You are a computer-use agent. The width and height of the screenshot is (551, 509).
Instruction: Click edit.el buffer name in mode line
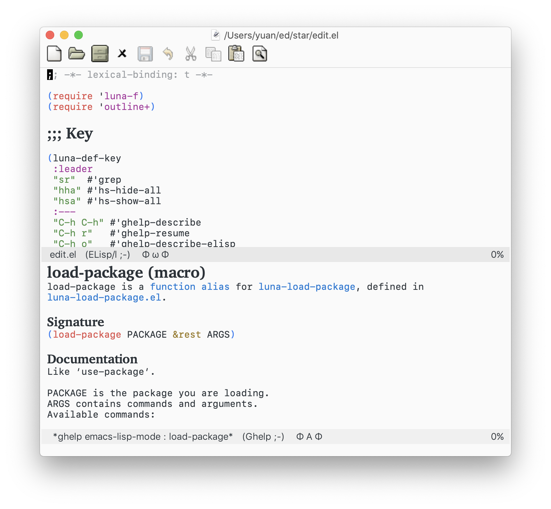(63, 254)
